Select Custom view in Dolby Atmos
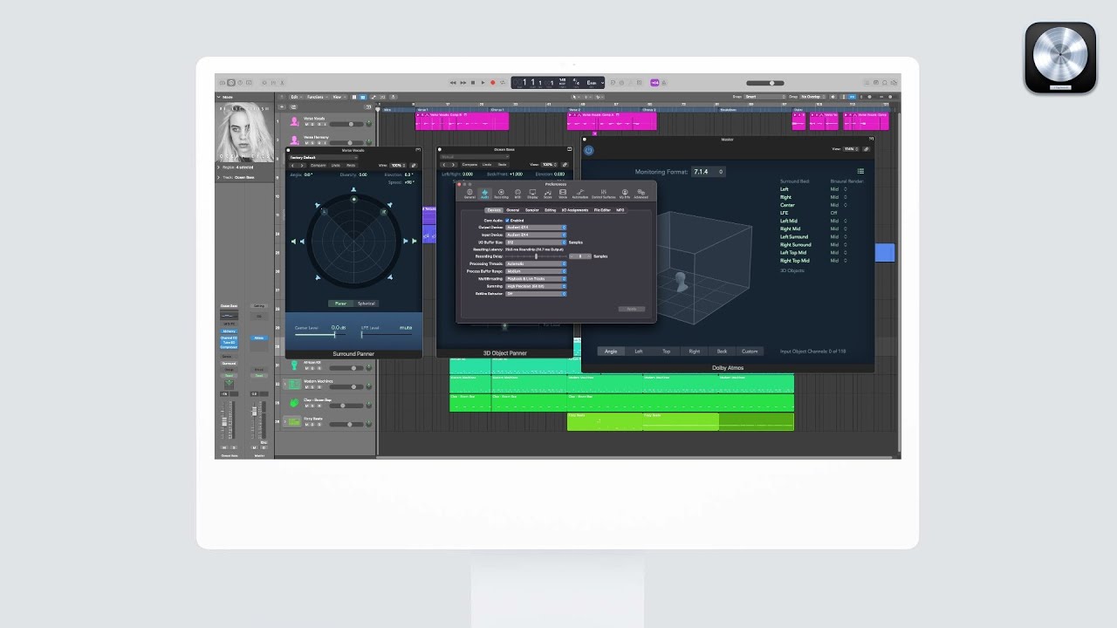 pos(750,352)
